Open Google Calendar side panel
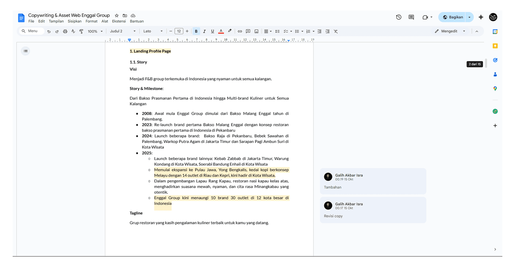 point(495,32)
